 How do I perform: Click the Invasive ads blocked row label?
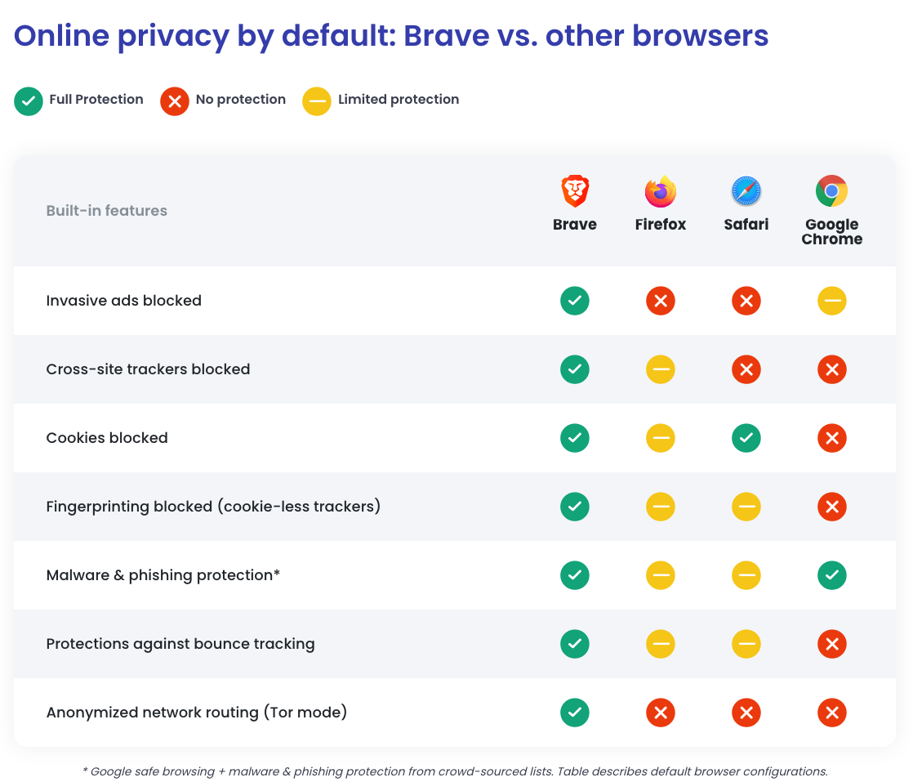123,301
